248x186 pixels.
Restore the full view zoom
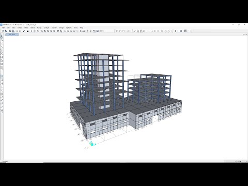(x=44, y=31)
